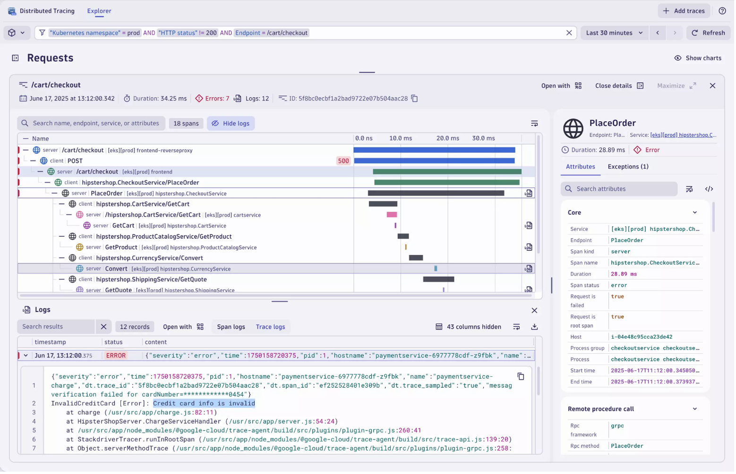Viewport: 736px width, 474px height.
Task: Click the Distributed Tracing app icon
Action: tap(12, 11)
